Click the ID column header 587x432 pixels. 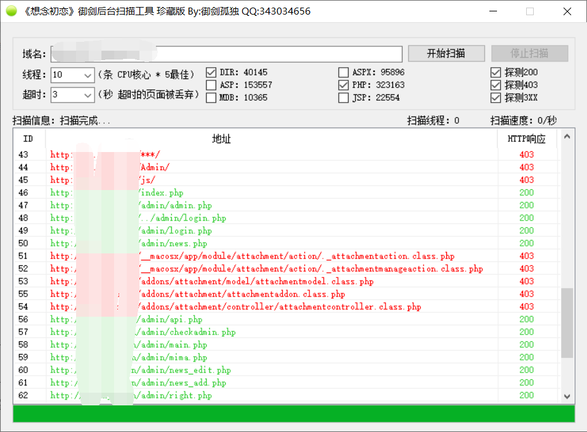(x=29, y=139)
